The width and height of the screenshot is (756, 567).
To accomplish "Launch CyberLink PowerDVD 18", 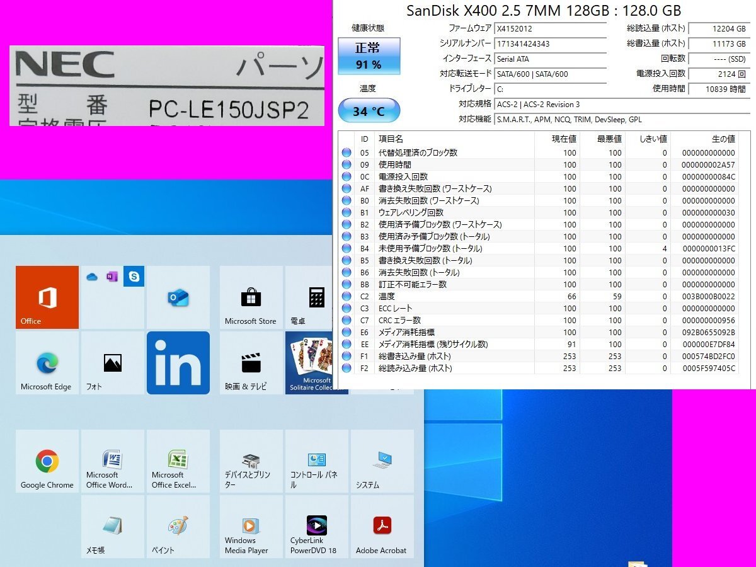I will click(317, 528).
